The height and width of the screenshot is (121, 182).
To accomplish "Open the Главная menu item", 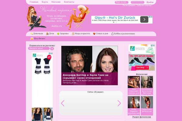I will point(34,2).
